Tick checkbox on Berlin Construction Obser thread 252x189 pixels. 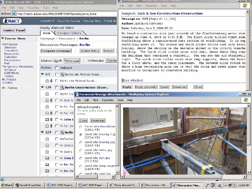[57, 88]
